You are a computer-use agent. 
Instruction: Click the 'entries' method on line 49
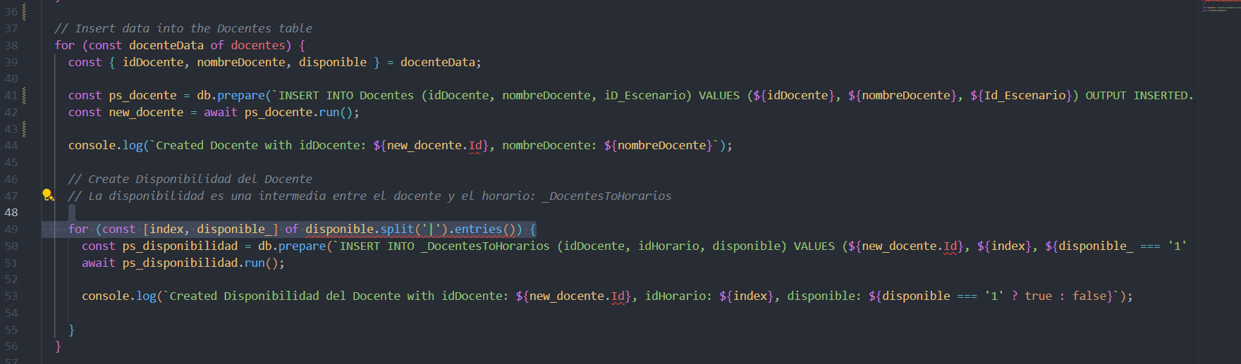click(x=478, y=229)
